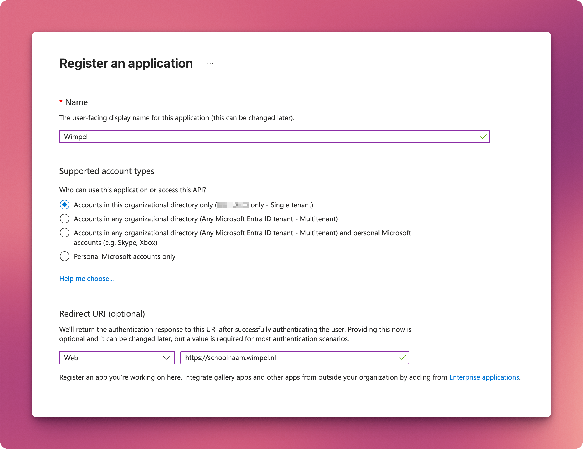Click the 'Who can use this application' question text
The height and width of the screenshot is (449, 583).
(x=132, y=190)
